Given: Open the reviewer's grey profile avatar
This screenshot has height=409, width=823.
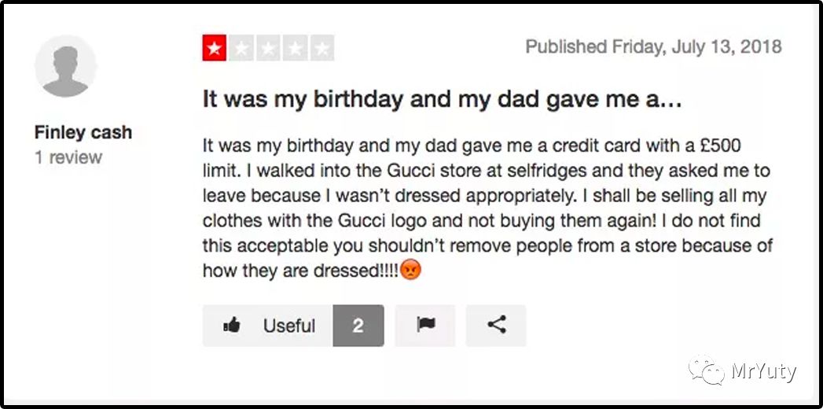Looking at the screenshot, I should tap(66, 68).
